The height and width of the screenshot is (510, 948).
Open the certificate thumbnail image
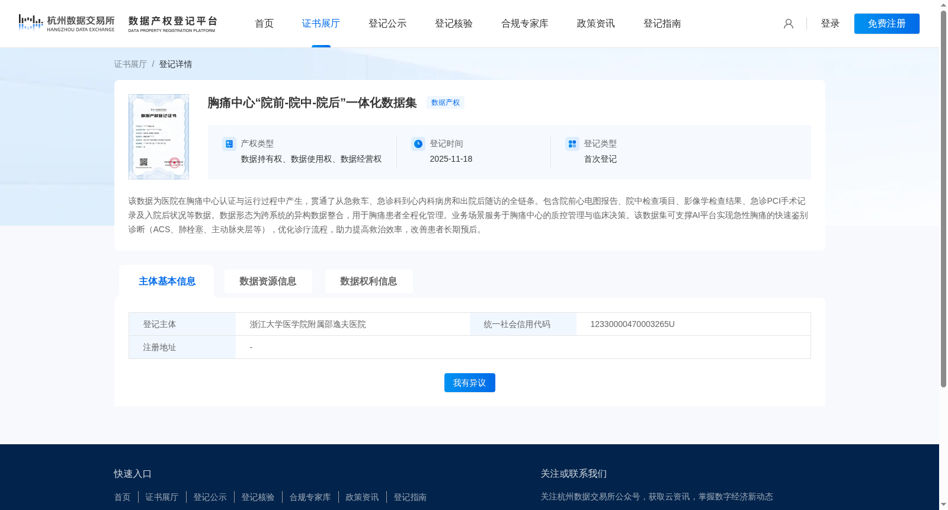[159, 137]
